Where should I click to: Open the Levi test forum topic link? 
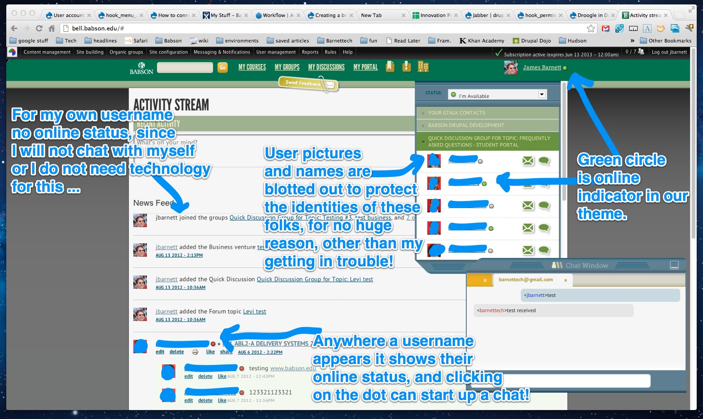pos(254,311)
